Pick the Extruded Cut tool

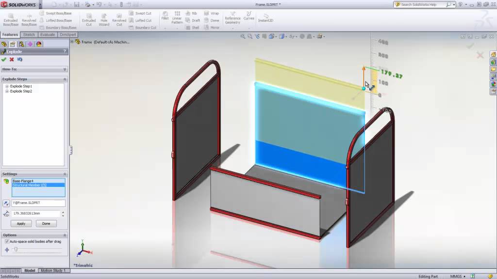click(89, 20)
